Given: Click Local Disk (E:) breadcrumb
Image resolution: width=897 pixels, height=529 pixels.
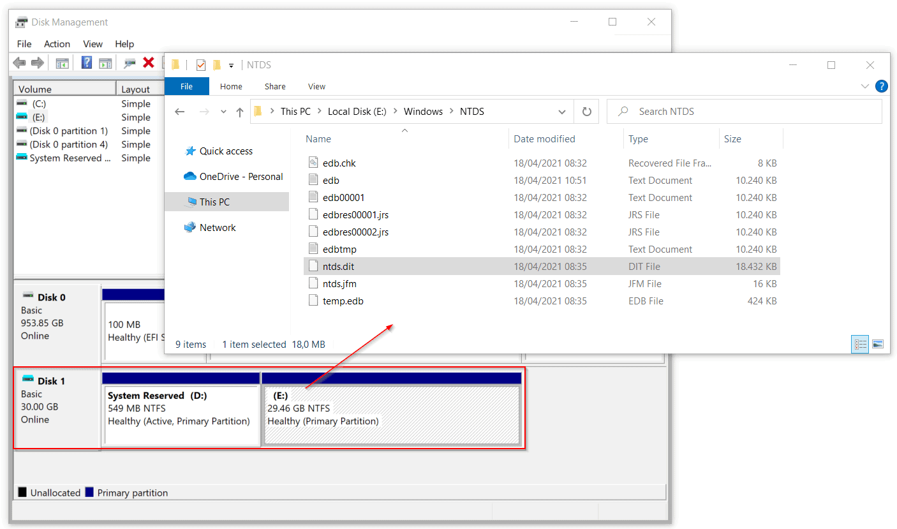Looking at the screenshot, I should click(x=357, y=112).
